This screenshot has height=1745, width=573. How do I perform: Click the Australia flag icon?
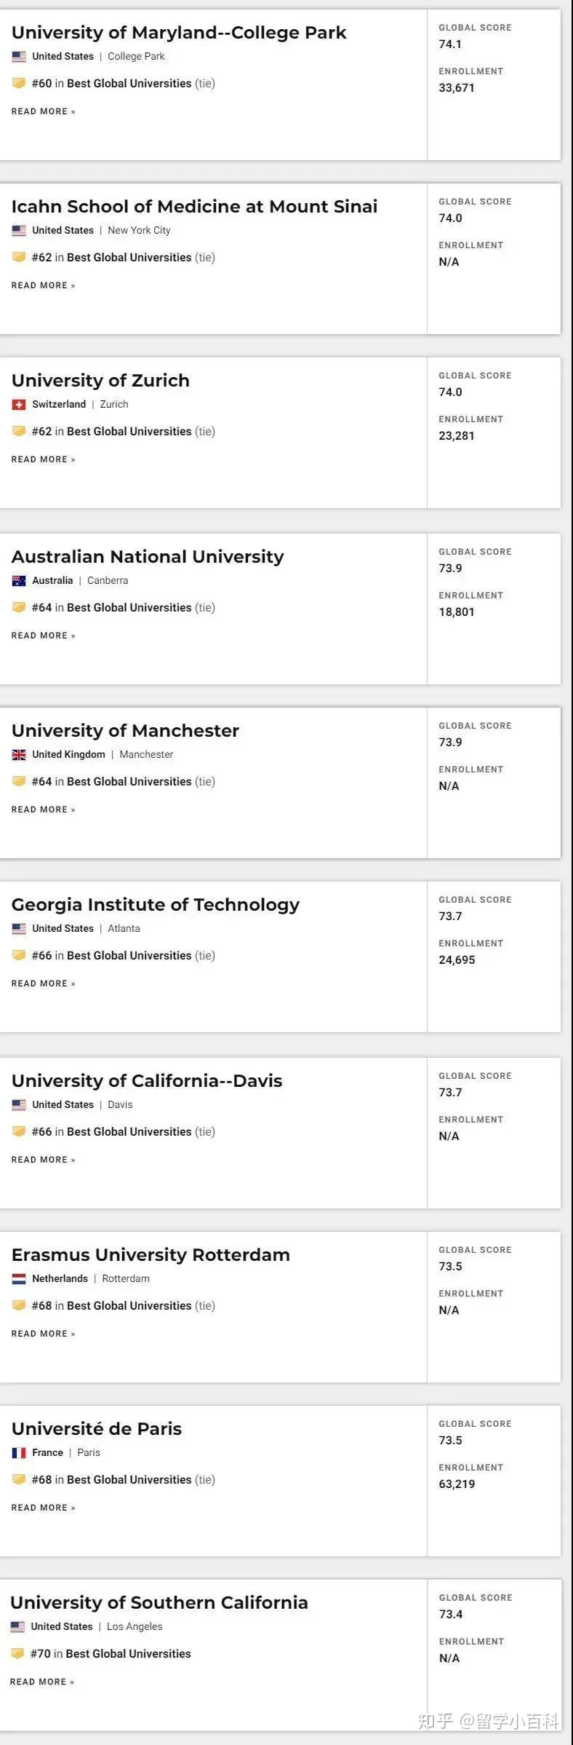click(x=19, y=580)
